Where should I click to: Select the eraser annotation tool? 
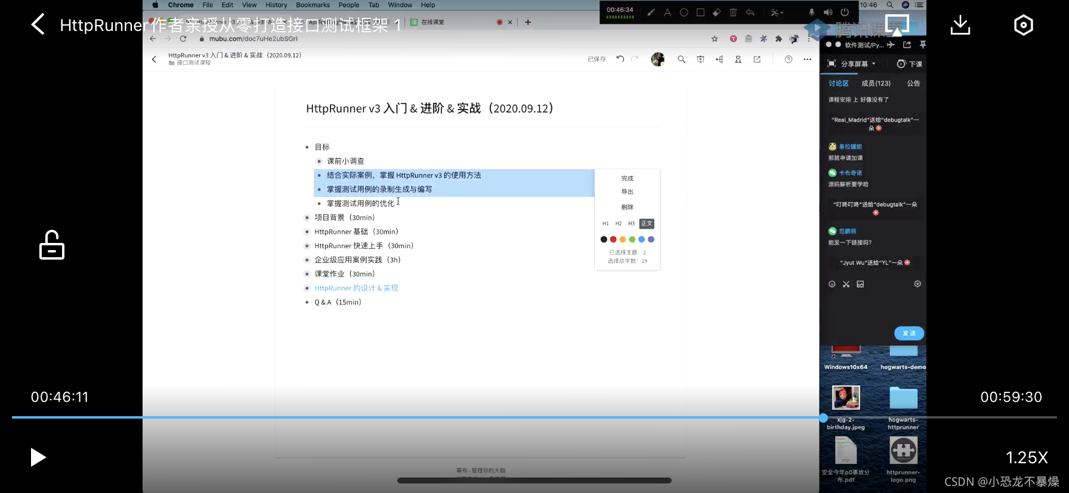(x=716, y=12)
